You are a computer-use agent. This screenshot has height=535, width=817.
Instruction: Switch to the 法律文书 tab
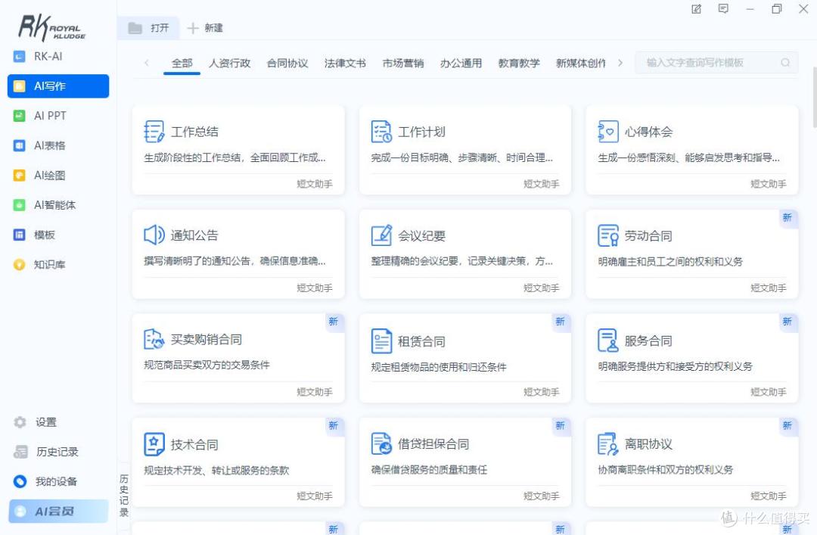pyautogui.click(x=345, y=63)
